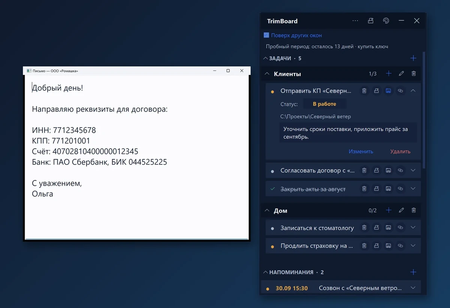Toggle status dot of Согласовать договор task
Viewport: 450px width, 308px height.
(x=273, y=171)
